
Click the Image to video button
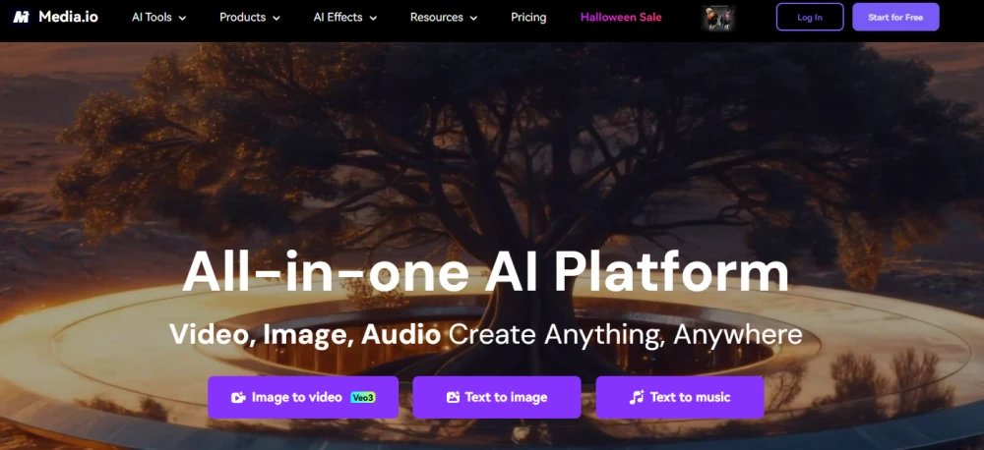coord(303,397)
